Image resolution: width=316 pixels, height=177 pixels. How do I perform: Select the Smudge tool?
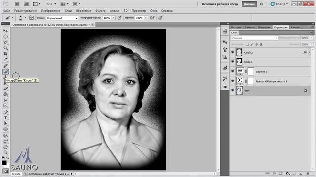(5, 100)
